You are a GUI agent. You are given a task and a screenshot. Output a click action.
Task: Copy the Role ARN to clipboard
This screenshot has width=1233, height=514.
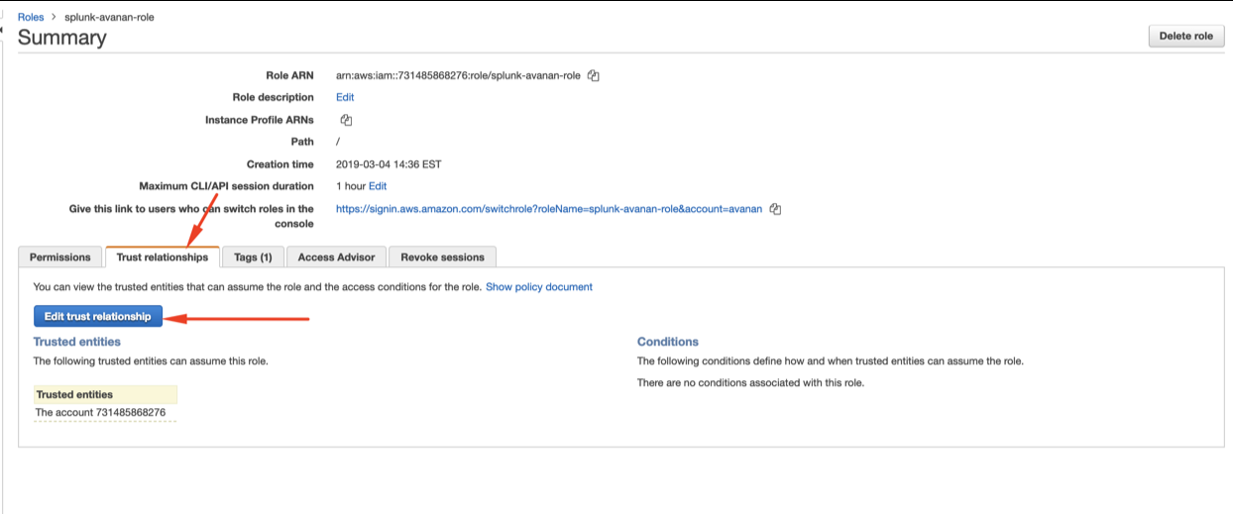pyautogui.click(x=594, y=75)
